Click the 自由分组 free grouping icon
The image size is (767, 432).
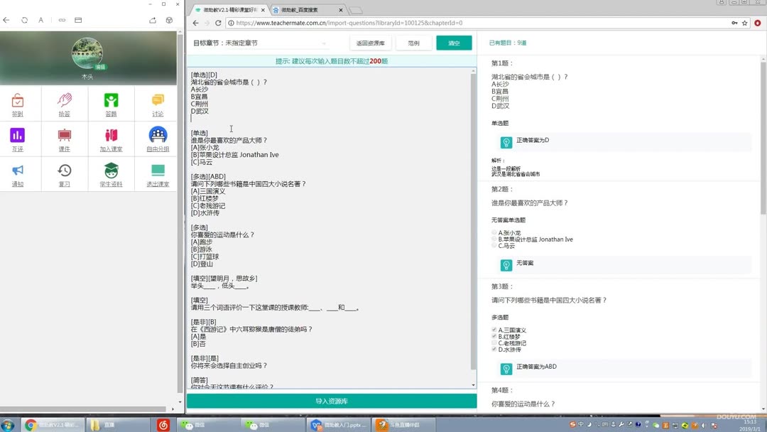[x=157, y=139]
